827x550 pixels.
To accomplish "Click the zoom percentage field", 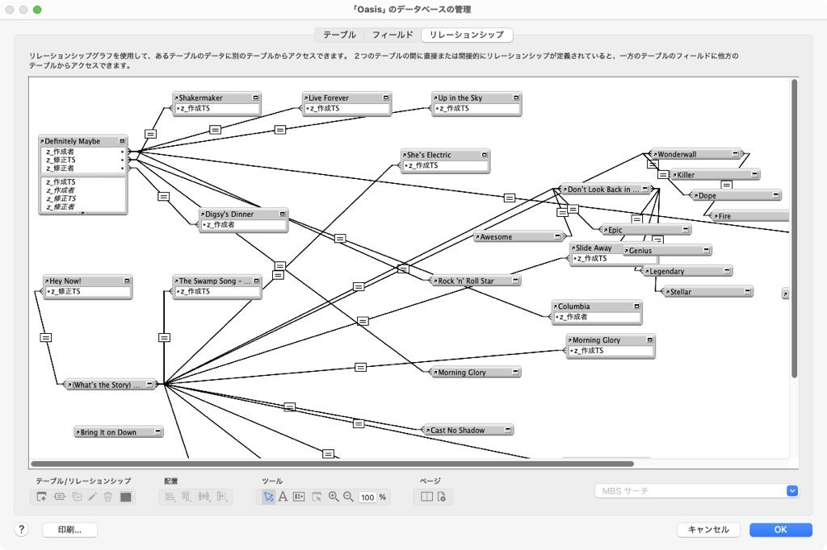I will [367, 498].
